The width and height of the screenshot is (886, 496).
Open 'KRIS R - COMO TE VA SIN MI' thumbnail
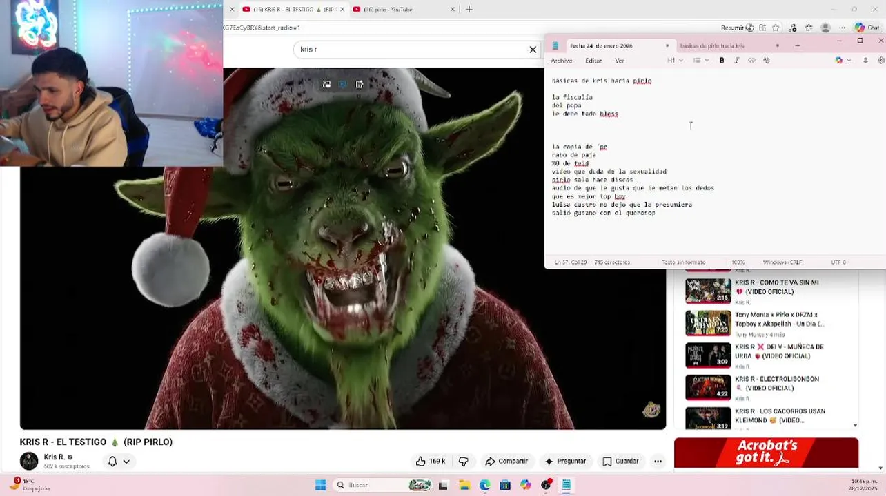tap(708, 291)
